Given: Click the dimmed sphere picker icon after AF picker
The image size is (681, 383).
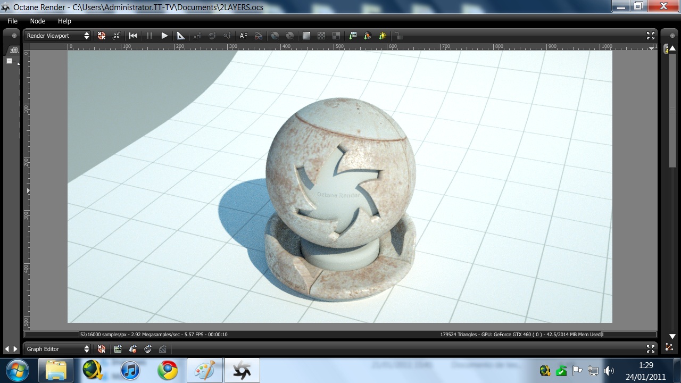Looking at the screenshot, I should point(212,36).
